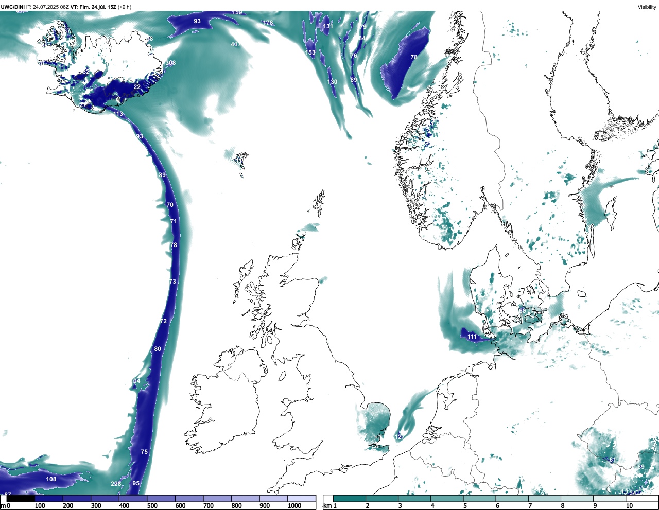
Task: Click the '70' value in the Atlantic fog band
Action: pos(170,205)
